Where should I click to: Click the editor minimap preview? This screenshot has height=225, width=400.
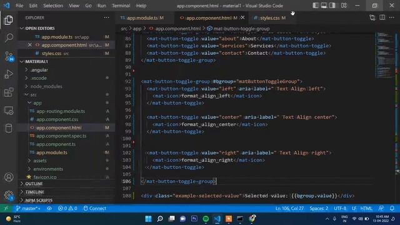click(385, 54)
